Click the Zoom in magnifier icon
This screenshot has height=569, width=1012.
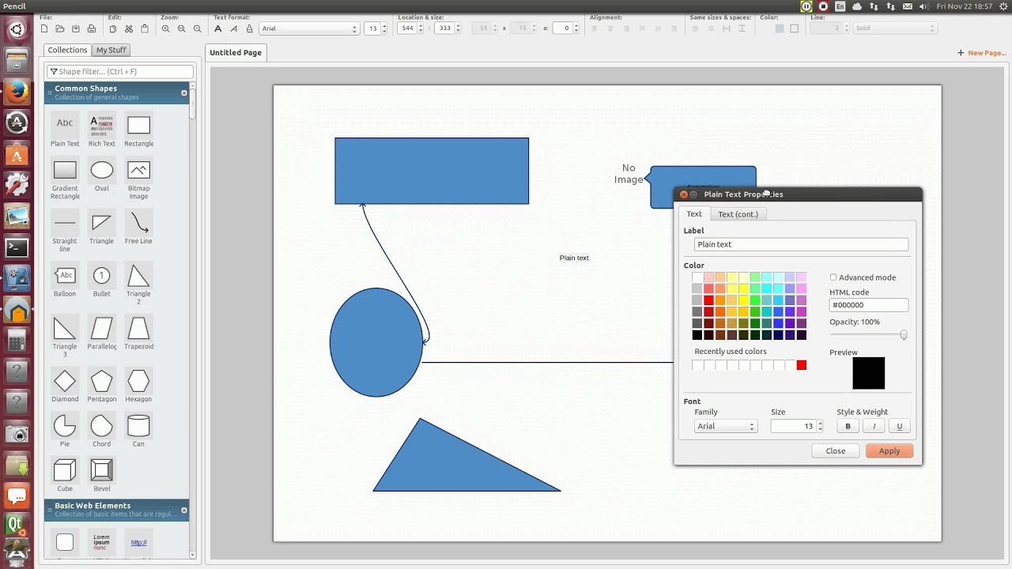165,28
